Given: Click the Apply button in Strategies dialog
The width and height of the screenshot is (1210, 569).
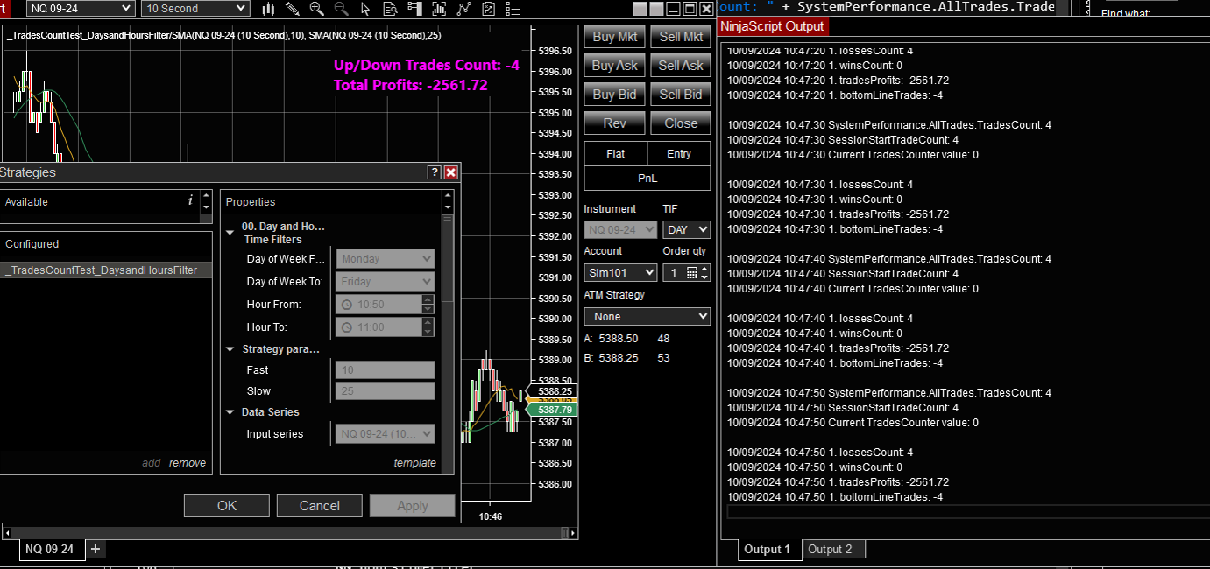Looking at the screenshot, I should pyautogui.click(x=412, y=505).
